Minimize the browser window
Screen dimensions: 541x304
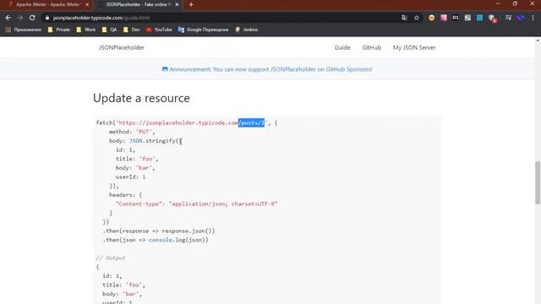click(498, 3)
